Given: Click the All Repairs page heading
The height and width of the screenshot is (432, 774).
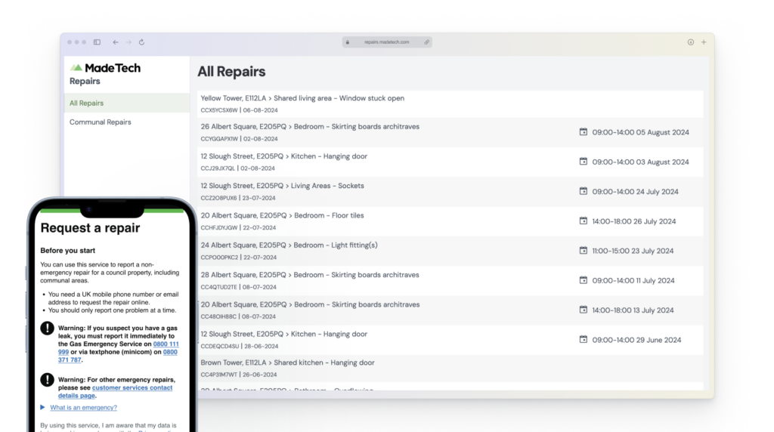Looking at the screenshot, I should click(231, 72).
